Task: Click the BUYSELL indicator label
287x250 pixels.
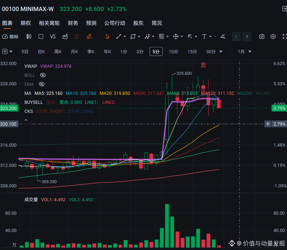Action: click(x=34, y=102)
